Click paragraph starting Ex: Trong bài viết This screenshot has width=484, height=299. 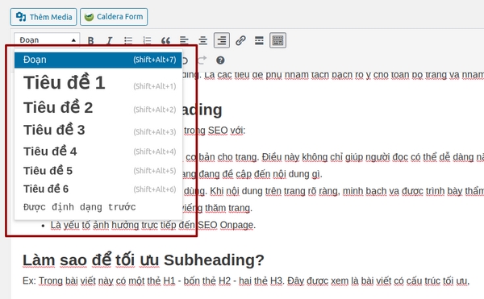(x=246, y=281)
